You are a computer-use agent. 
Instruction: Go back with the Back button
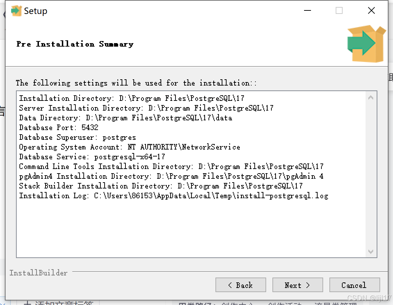point(240,285)
